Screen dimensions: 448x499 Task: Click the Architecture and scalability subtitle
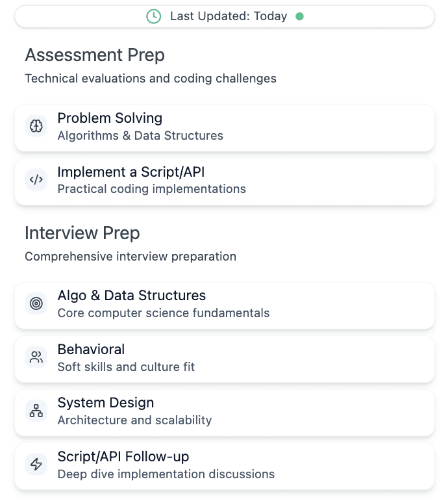(x=134, y=420)
